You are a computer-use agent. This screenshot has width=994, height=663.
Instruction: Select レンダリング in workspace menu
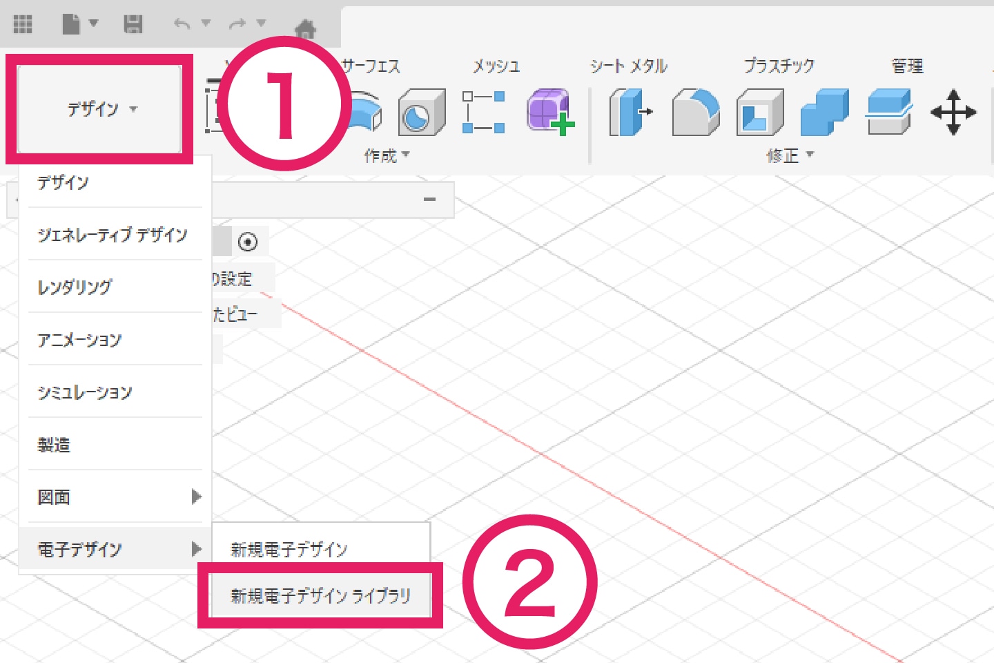(75, 287)
